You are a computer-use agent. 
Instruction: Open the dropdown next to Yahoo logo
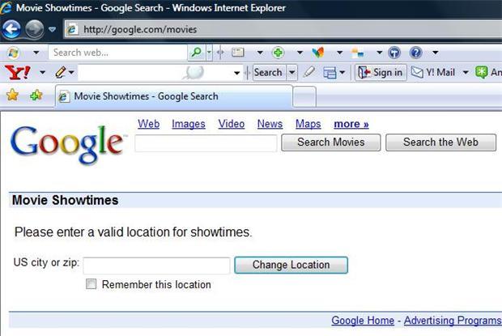pyautogui.click(x=42, y=73)
